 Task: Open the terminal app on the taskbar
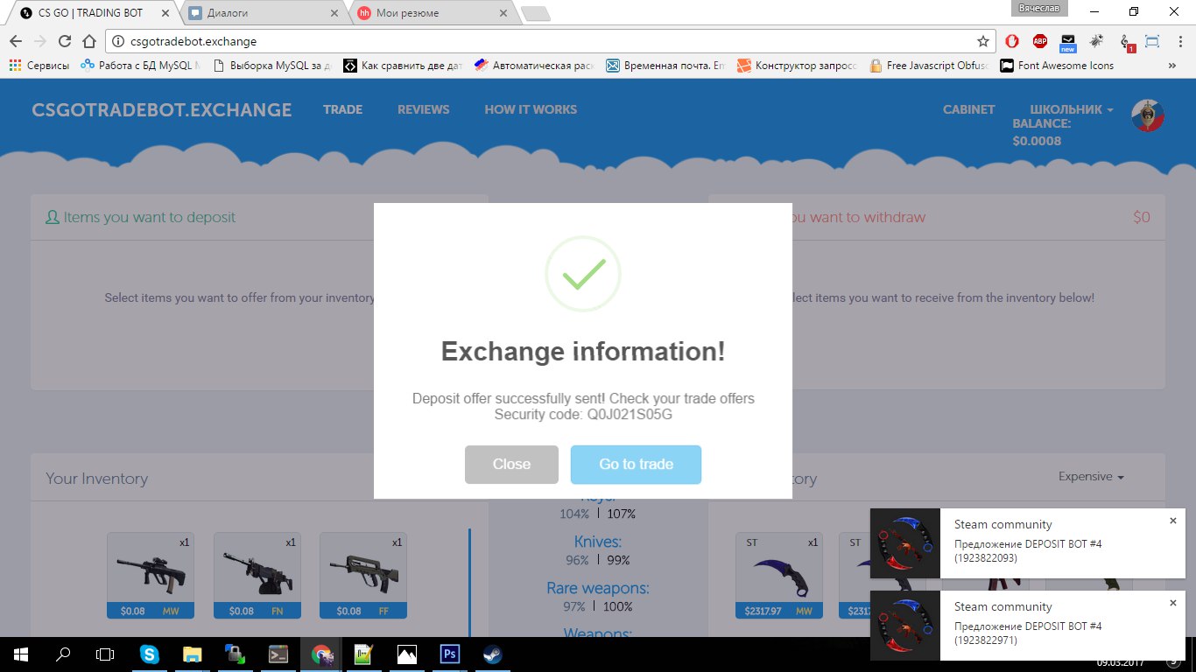pos(278,654)
